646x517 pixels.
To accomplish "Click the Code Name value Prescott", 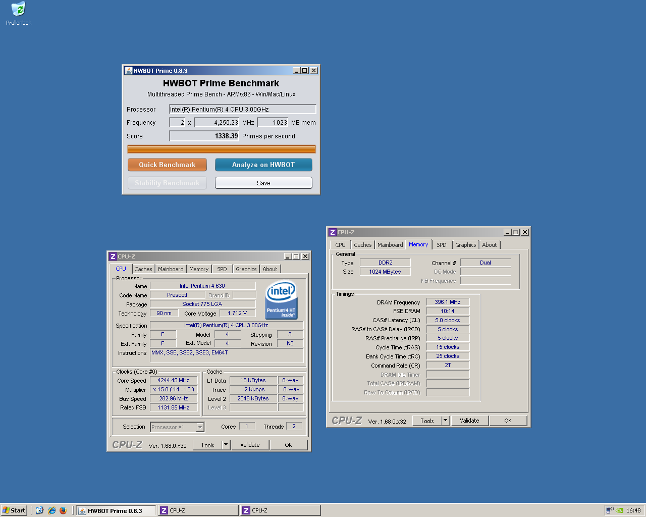I will pyautogui.click(x=177, y=295).
